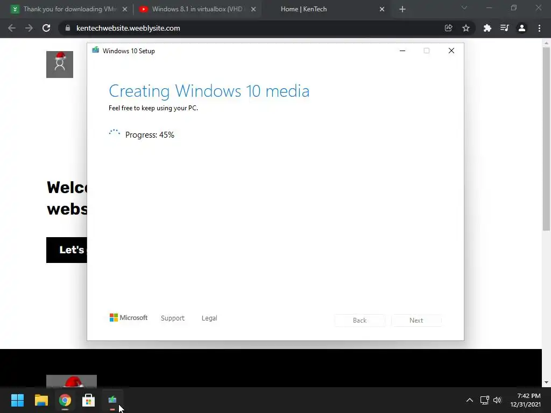This screenshot has height=413, width=551.
Task: Click the Chrome back arrow
Action: 12,28
